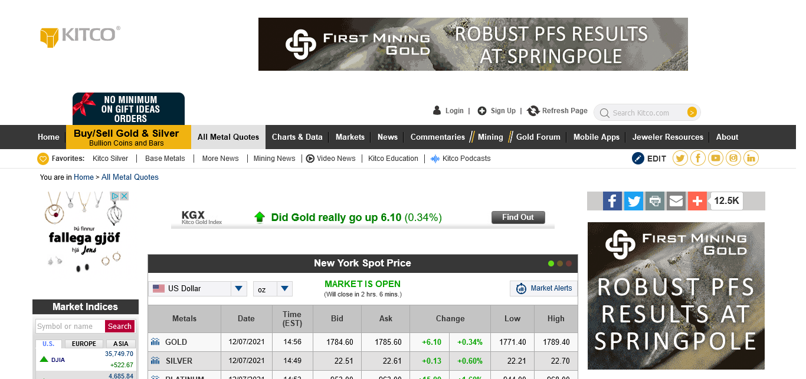Open the Charts & Data menu
This screenshot has height=379, width=806.
(297, 137)
